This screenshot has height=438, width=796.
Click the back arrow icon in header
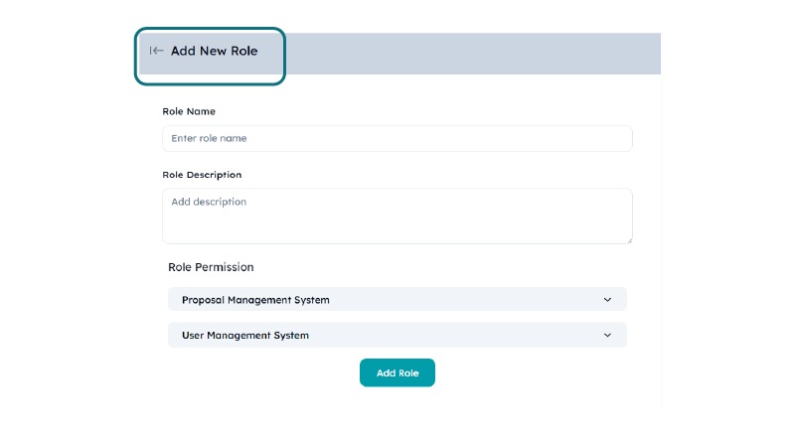coord(156,51)
